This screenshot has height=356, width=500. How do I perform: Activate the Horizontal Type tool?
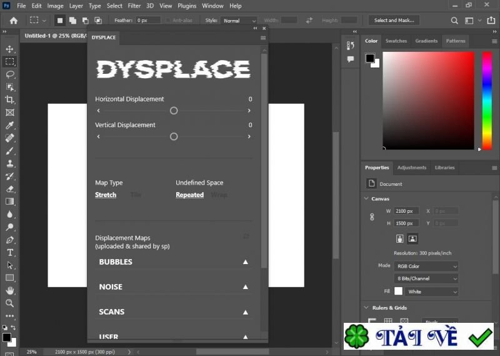[x=9, y=252]
